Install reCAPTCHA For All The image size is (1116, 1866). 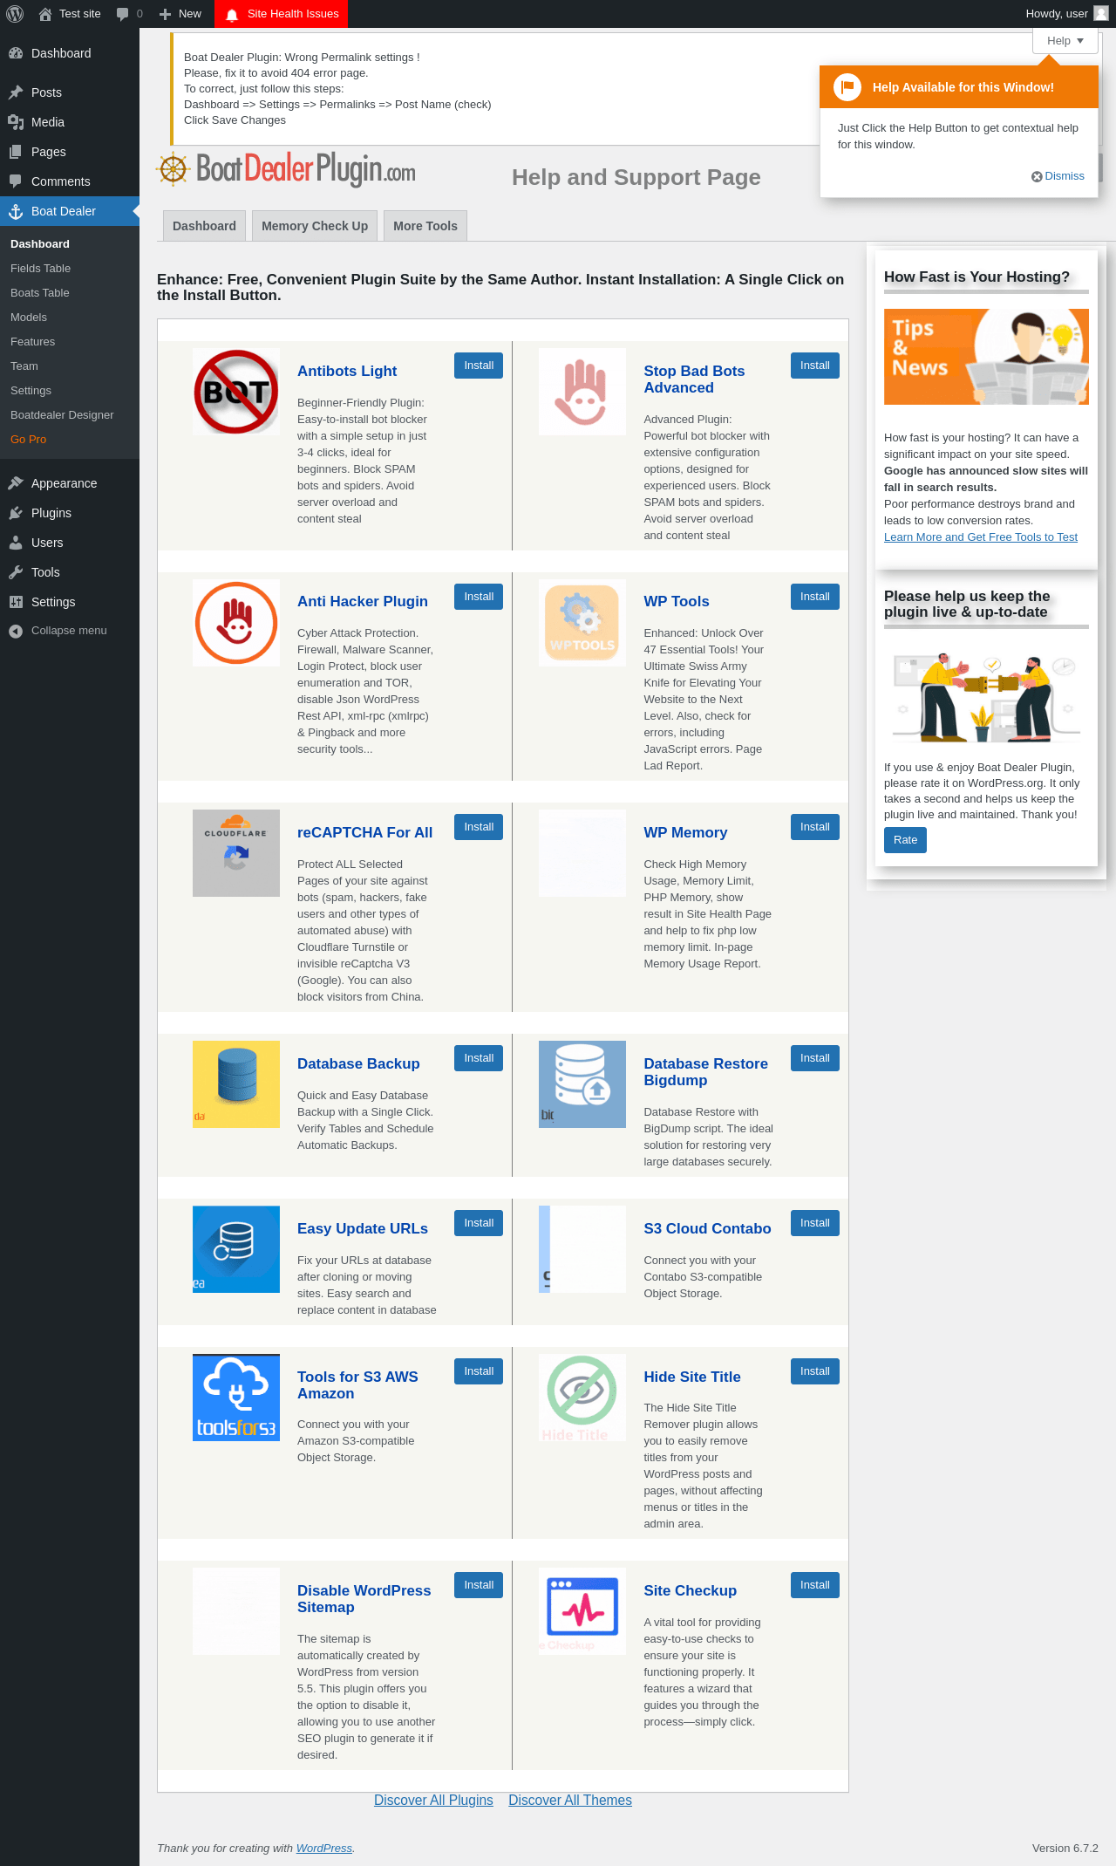pyautogui.click(x=479, y=827)
